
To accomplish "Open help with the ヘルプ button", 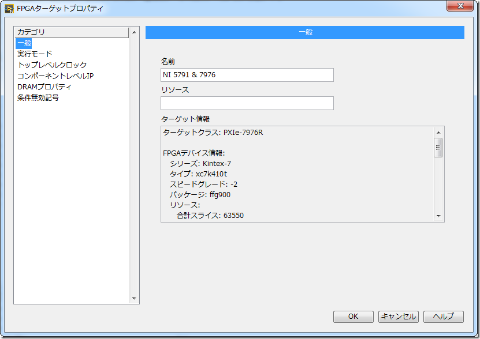I will [x=443, y=317].
